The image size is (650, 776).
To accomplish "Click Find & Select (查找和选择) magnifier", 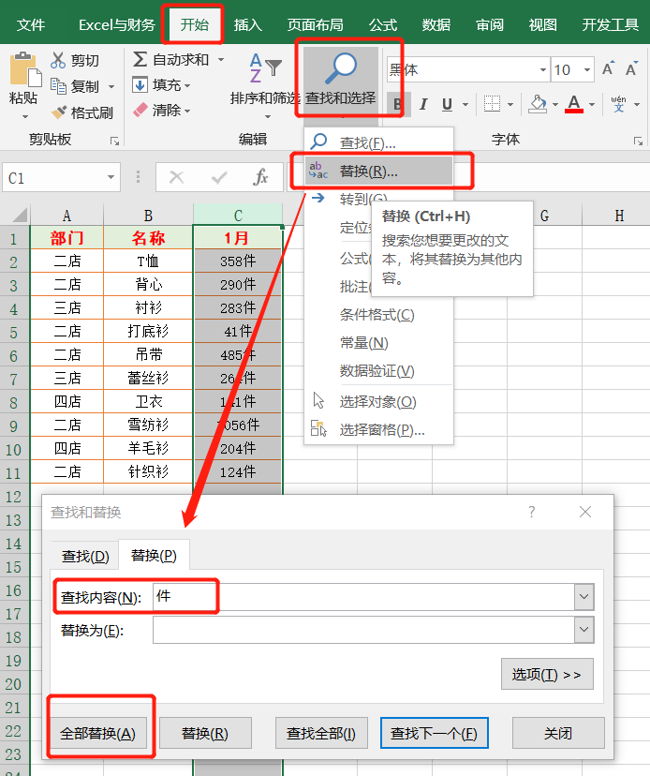I will click(x=341, y=68).
